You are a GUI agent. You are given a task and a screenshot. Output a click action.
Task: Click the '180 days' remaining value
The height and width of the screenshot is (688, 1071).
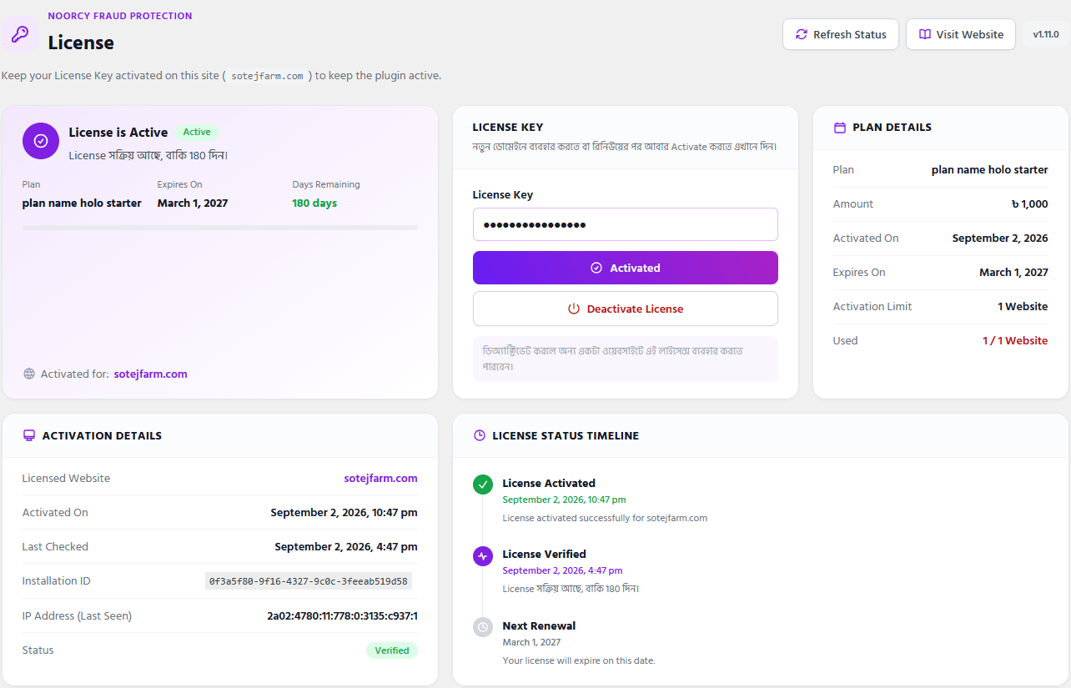click(x=314, y=203)
